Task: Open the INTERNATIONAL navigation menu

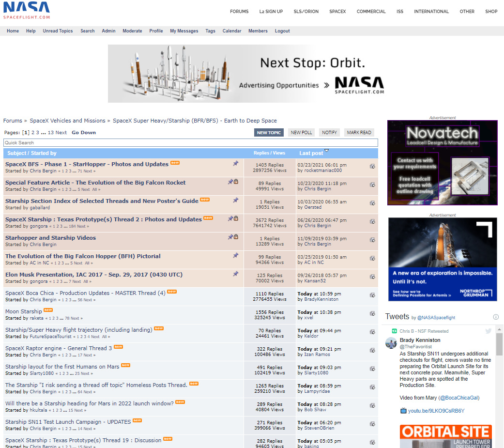Action: point(431,11)
